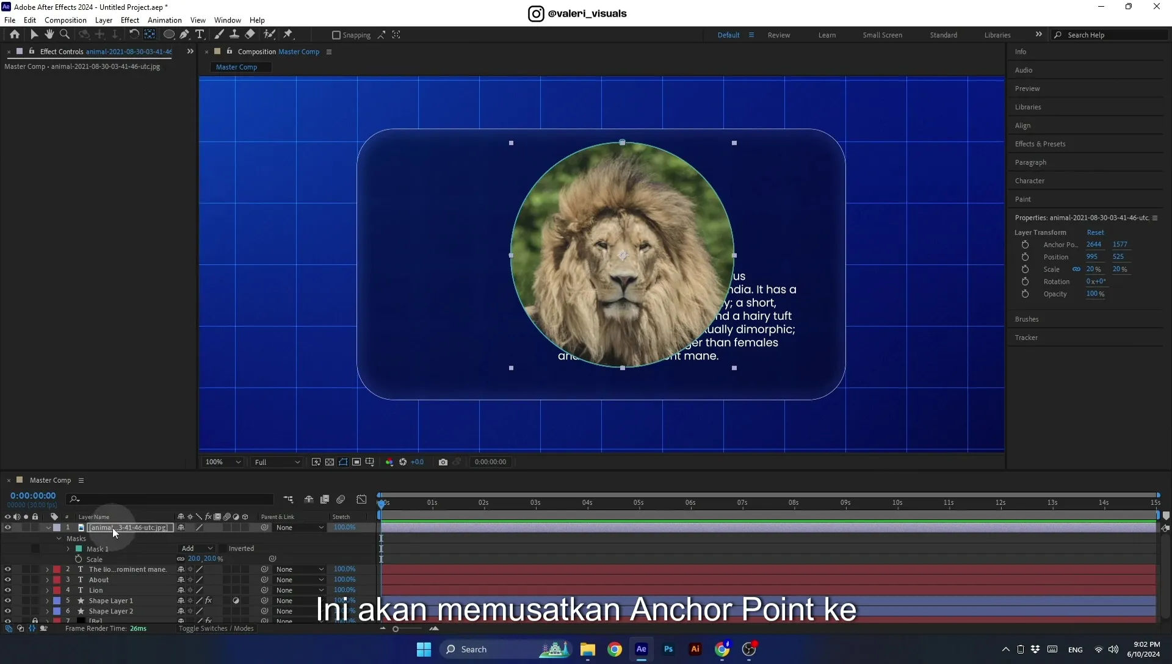
Task: Open the Character panel
Action: tap(1030, 181)
